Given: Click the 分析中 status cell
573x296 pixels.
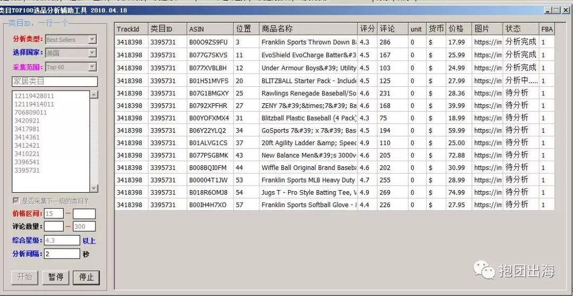Looking at the screenshot, I should point(521,80).
